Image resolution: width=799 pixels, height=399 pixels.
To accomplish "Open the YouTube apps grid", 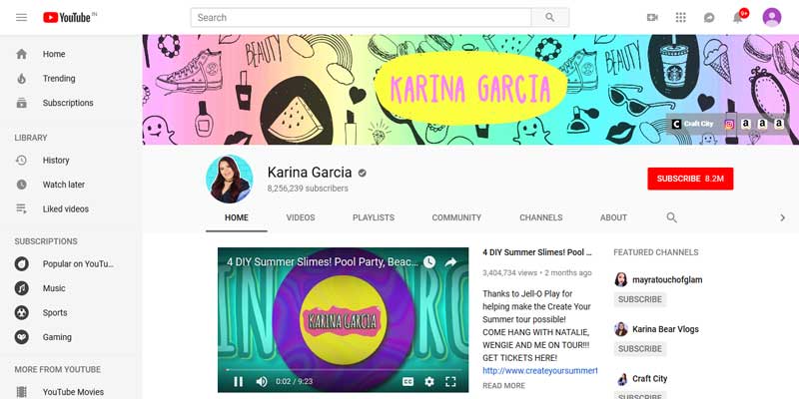I will coord(680,17).
